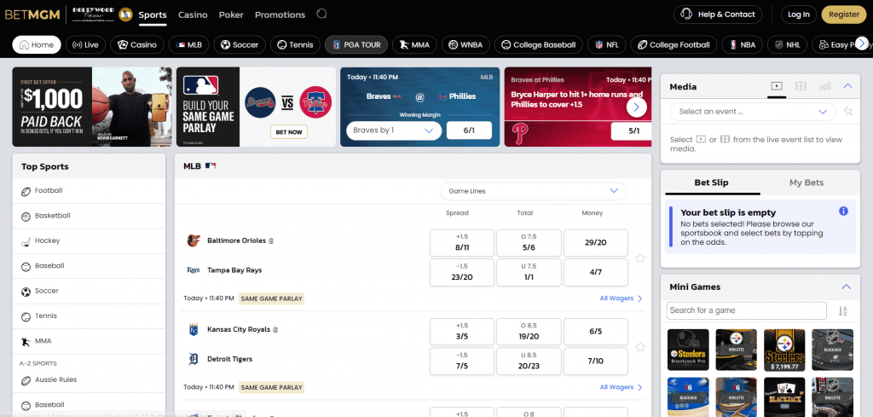This screenshot has width=873, height=417.
Task: Select Rays moneyline 4/7
Action: (x=595, y=272)
